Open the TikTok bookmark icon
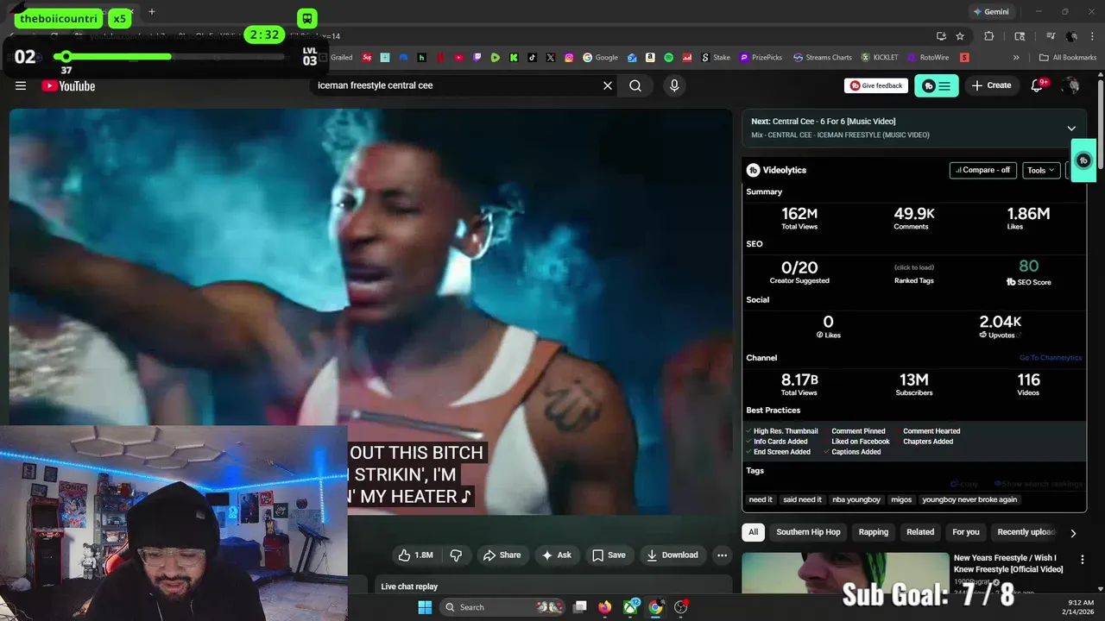The height and width of the screenshot is (621, 1105). click(x=532, y=58)
